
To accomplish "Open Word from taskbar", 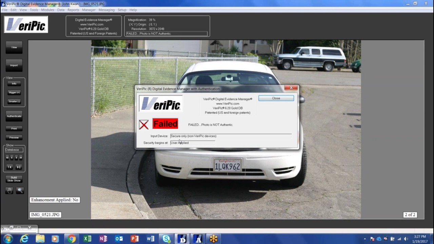I will click(x=151, y=239).
